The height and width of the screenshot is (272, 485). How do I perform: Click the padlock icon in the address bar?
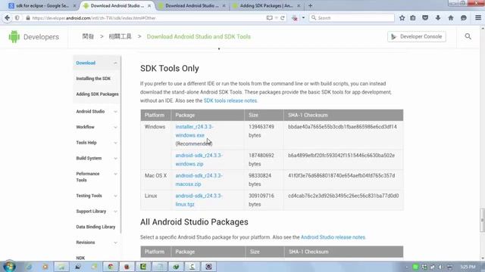pyautogui.click(x=28, y=18)
